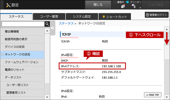Image resolution: width=170 pixels, height=100 pixels.
Task: Click the 通信中 communication status icon
Action: (x=123, y=6)
